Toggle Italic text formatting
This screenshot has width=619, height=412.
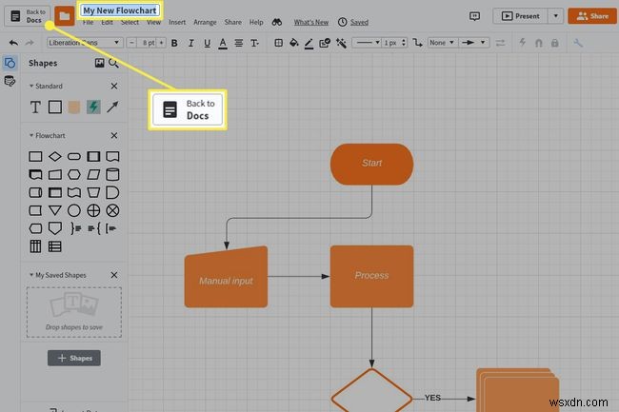(x=190, y=43)
